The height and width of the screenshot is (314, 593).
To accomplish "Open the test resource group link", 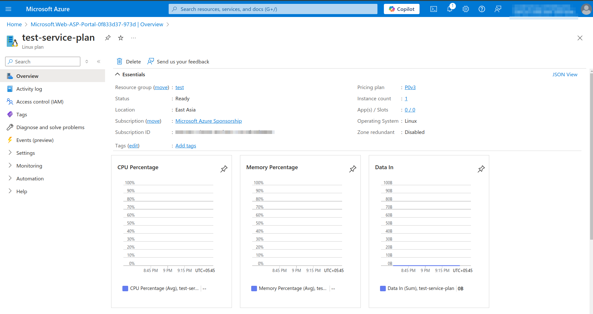I will pyautogui.click(x=180, y=87).
